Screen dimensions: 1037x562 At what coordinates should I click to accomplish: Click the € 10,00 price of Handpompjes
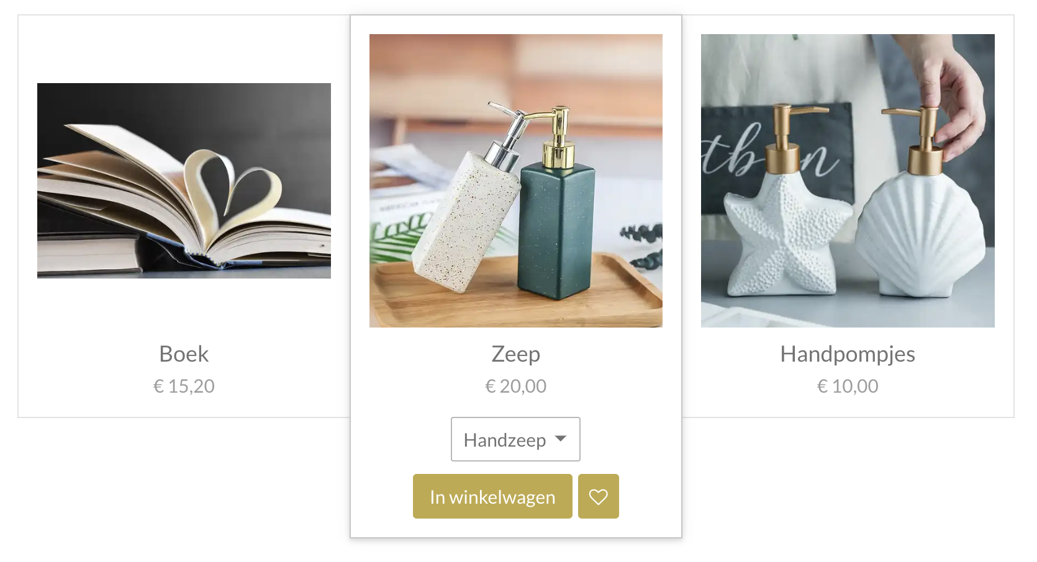tap(848, 386)
